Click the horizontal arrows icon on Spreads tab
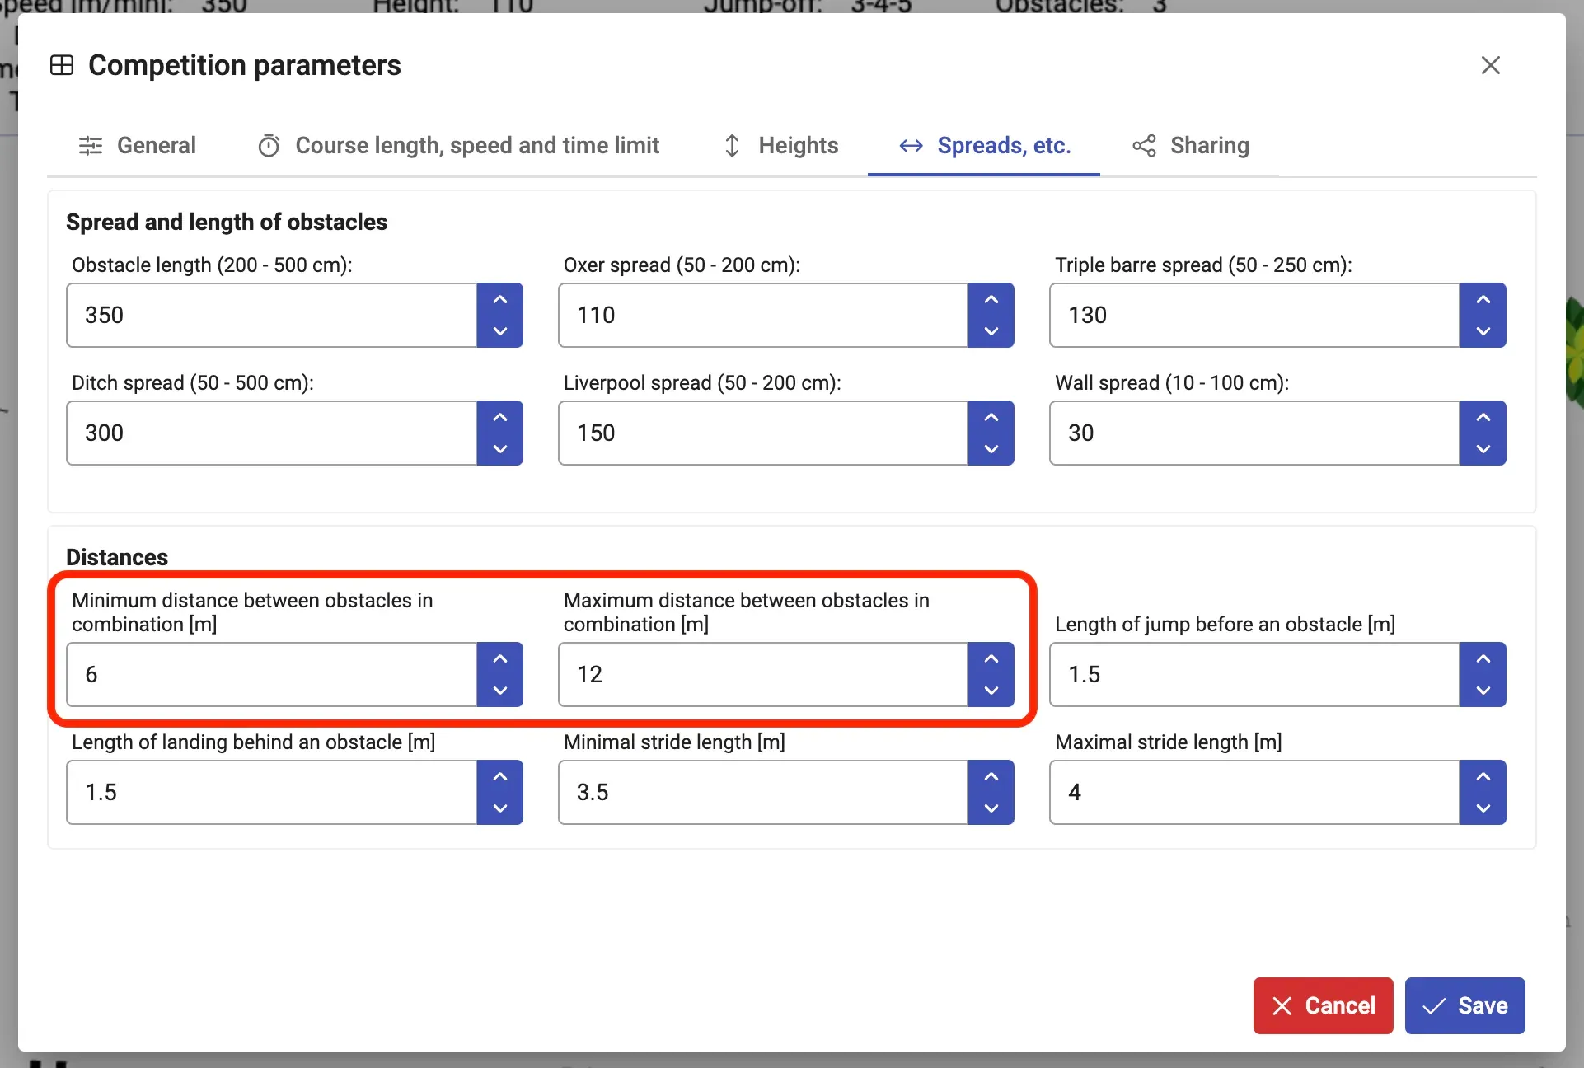Image resolution: width=1584 pixels, height=1068 pixels. coord(911,146)
